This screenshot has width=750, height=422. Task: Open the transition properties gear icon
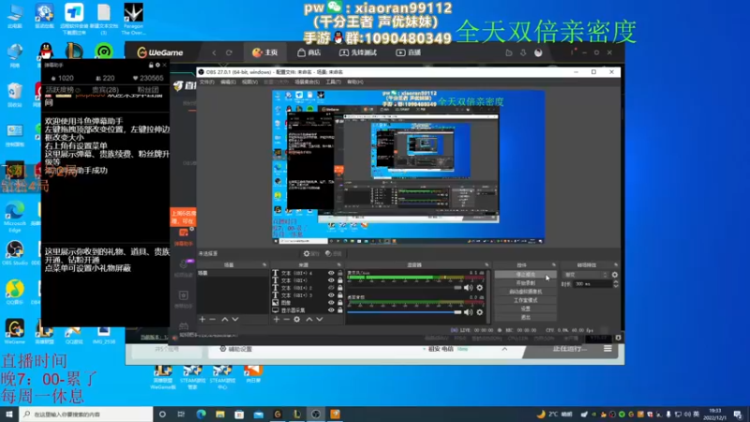(615, 275)
